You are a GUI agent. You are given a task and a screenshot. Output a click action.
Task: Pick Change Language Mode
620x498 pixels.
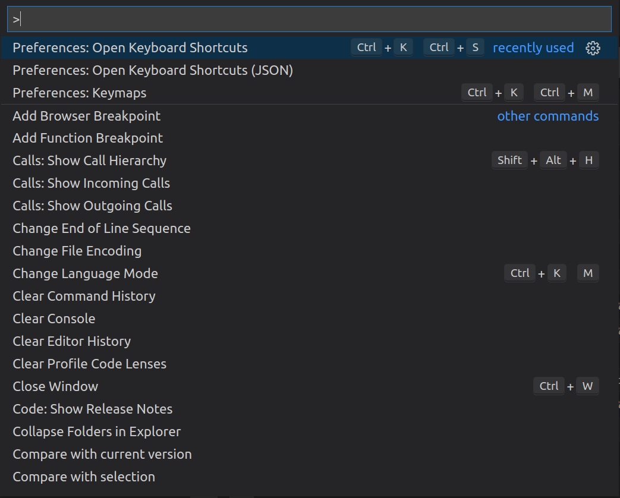pyautogui.click(x=86, y=274)
